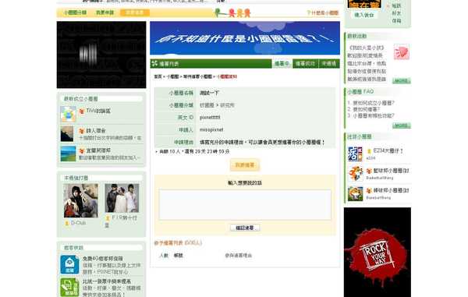Click the colorful people figures in navigation bar
468x297 pixels.
232,12
